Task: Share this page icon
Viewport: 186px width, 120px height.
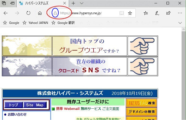Action: [168, 13]
